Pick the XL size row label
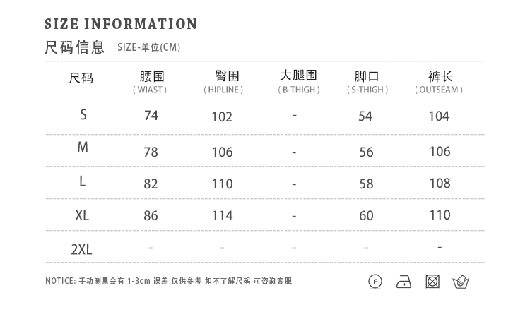Image resolution: width=530 pixels, height=312 pixels. pos(82,215)
